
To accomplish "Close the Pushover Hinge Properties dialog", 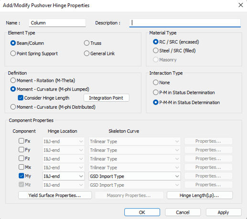I will [x=241, y=5].
